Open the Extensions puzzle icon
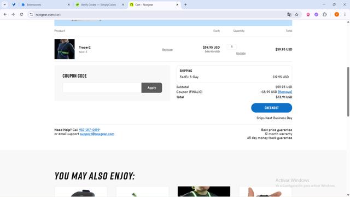 click(324, 15)
